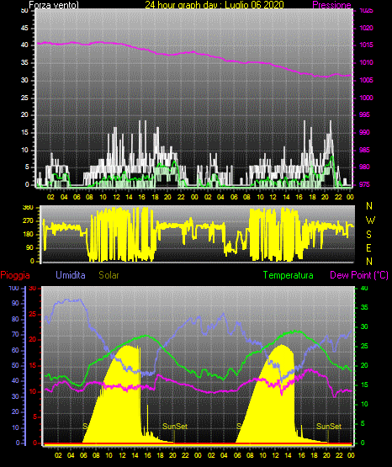This screenshot has width=392, height=467.
Task: Click '270' on the wind direction axis
Action: 28,221
